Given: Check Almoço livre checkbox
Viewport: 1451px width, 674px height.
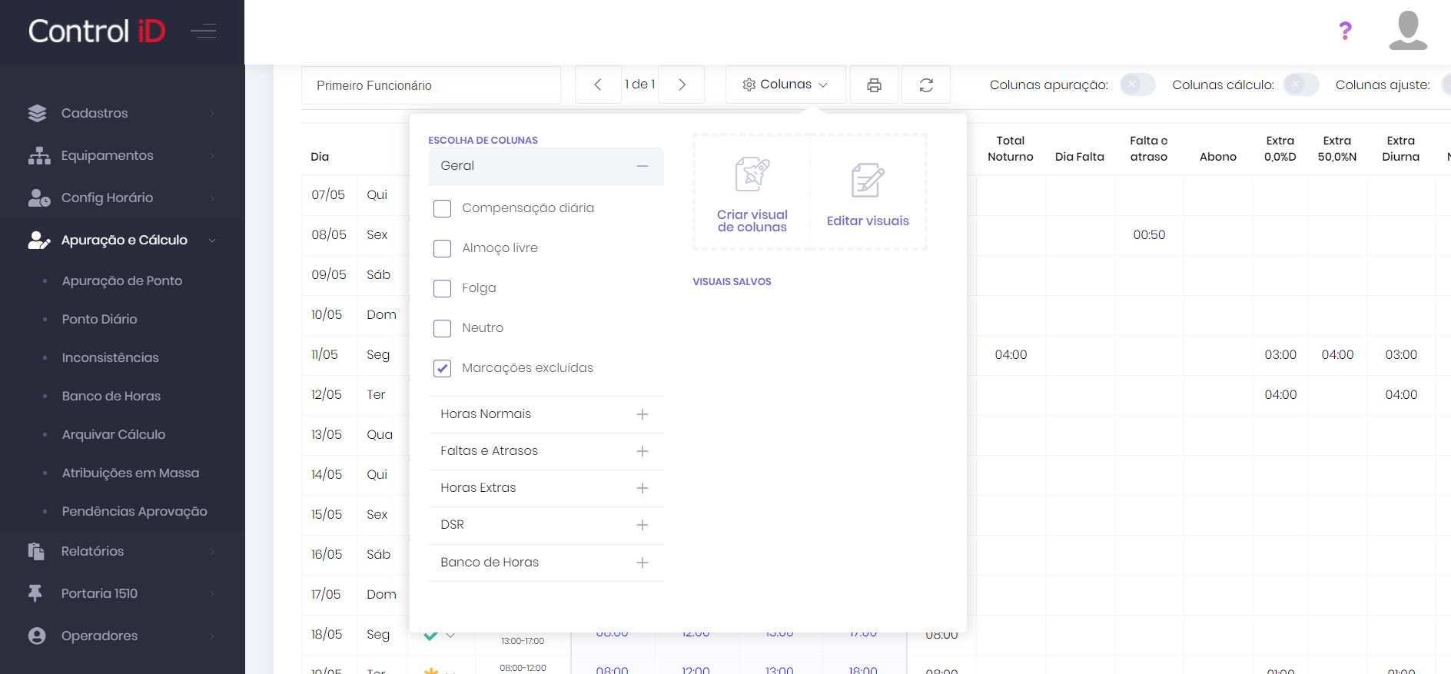Looking at the screenshot, I should tap(442, 248).
